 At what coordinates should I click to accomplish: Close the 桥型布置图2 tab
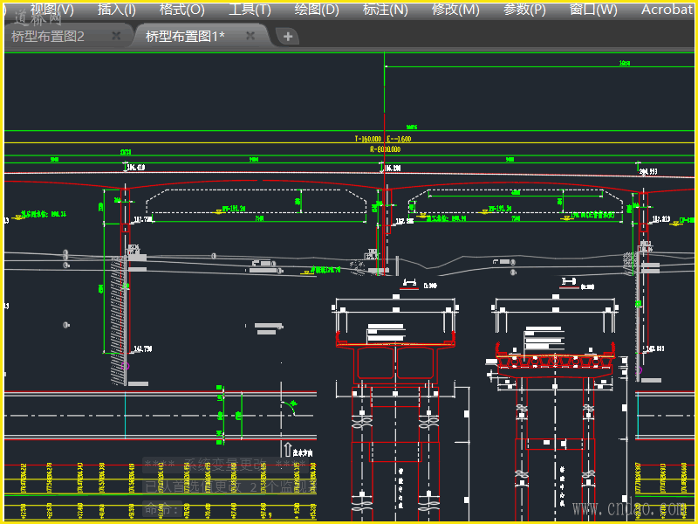click(116, 36)
